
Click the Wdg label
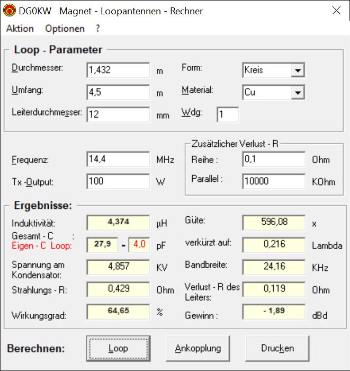(x=192, y=113)
